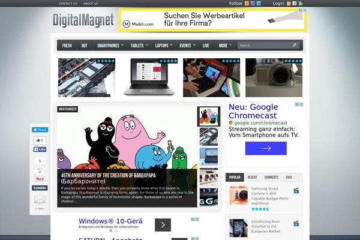Close the Google Chromecast ad
Viewport: 360px width, 240px height.
(x=301, y=104)
